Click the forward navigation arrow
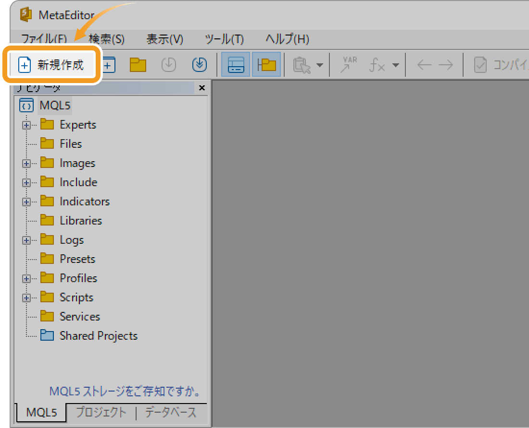Image resolution: width=529 pixels, height=428 pixels. coord(446,65)
